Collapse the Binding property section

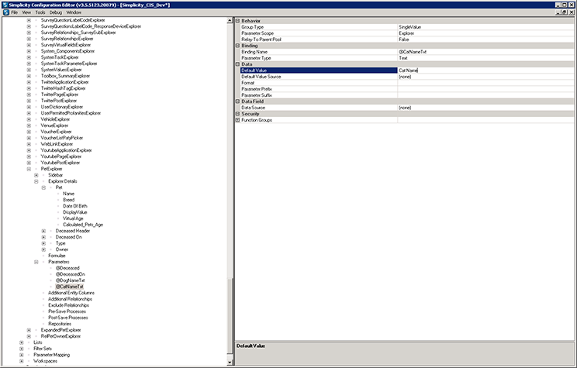coord(238,46)
